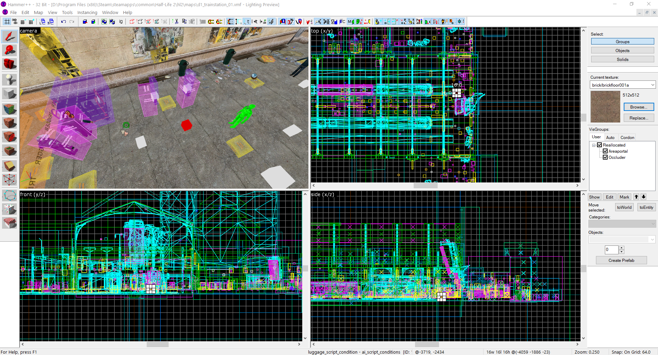
Task: Toggle the 2D grid toolbar icon
Action: [x=7, y=22]
